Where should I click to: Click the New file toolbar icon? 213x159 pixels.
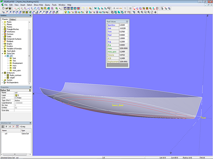click(3, 8)
